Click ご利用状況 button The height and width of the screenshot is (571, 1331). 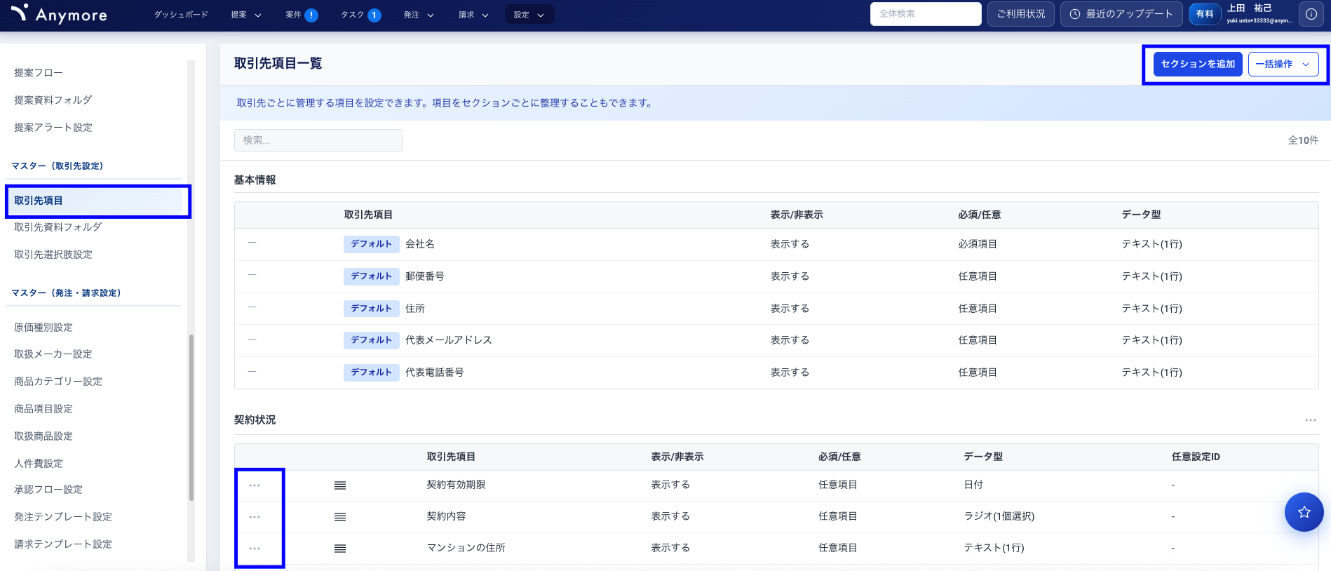coord(1020,14)
